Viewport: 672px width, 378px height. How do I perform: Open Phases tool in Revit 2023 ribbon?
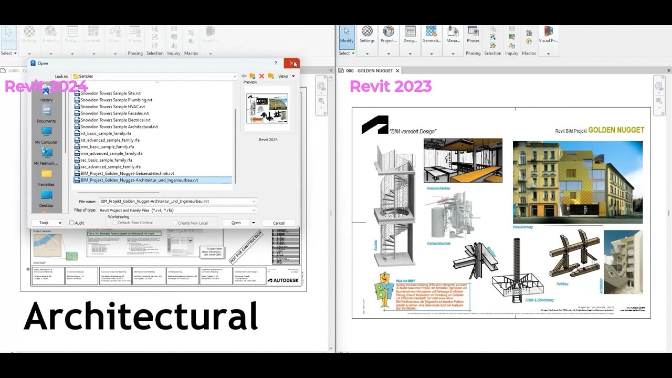473,35
